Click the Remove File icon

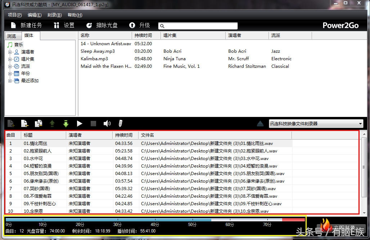[24, 123]
